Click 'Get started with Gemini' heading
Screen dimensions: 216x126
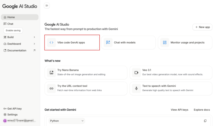(60, 110)
